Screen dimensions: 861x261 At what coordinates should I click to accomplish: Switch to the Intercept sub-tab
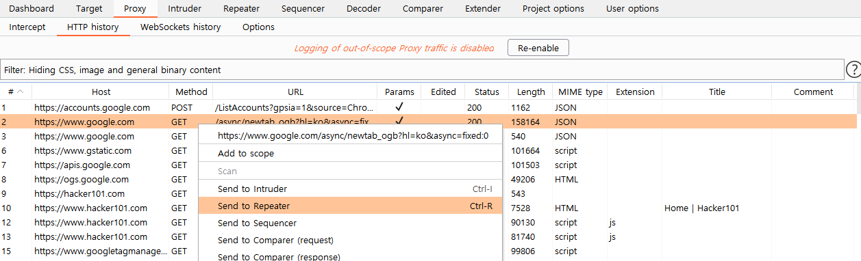point(27,27)
